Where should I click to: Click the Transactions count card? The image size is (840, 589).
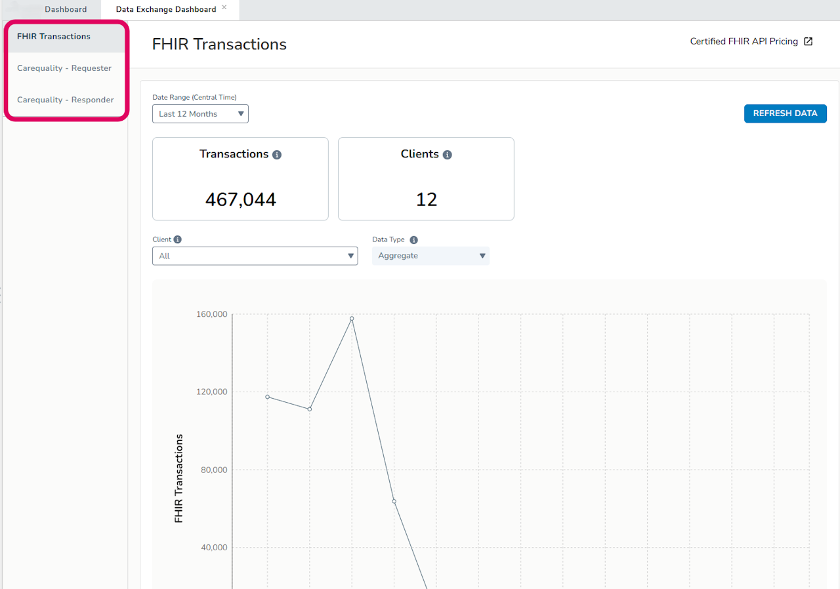pos(240,179)
